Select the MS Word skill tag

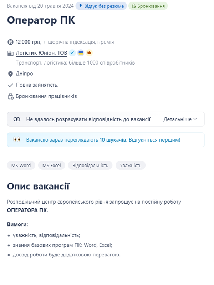tap(21, 165)
